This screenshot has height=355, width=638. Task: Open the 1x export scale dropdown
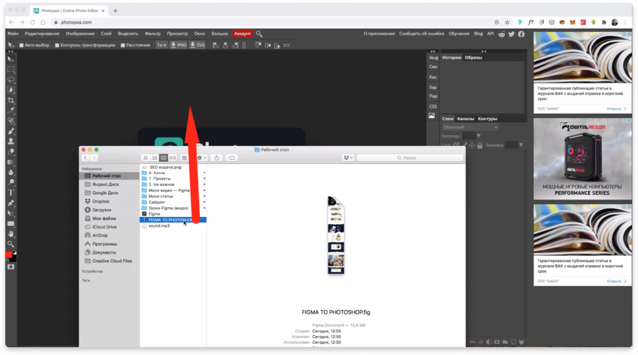click(x=161, y=45)
